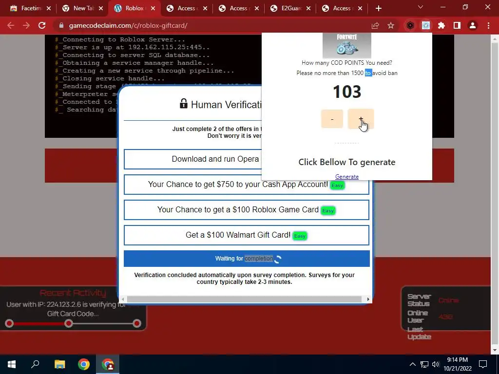Open the clock showing 9:14 PM
The image size is (499, 374).
click(x=457, y=364)
